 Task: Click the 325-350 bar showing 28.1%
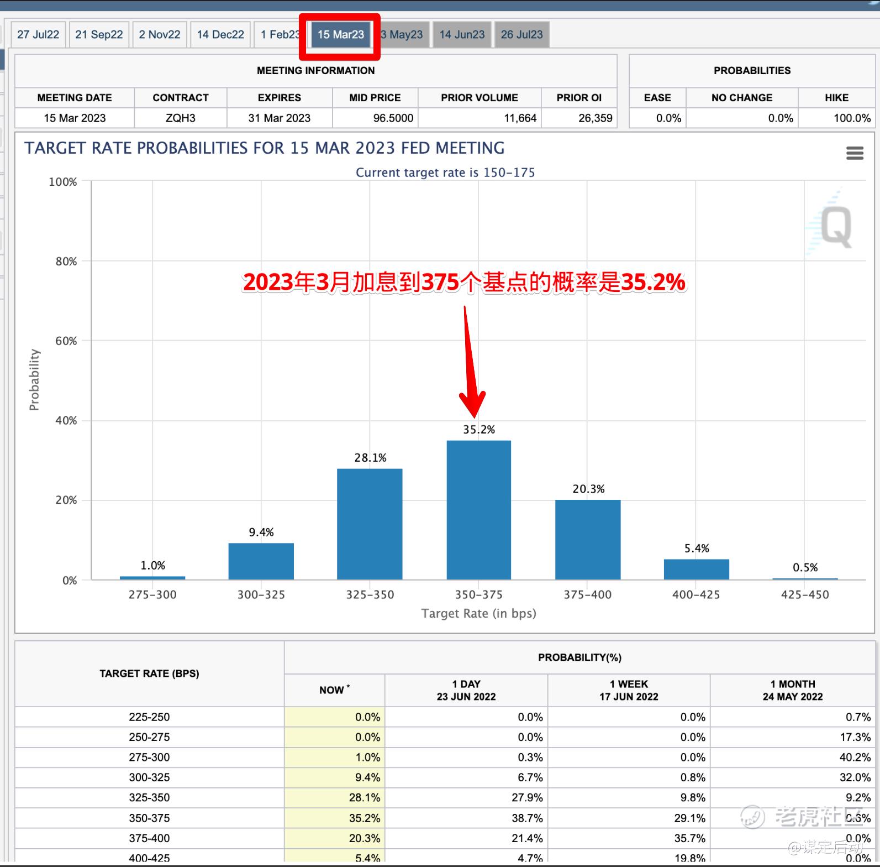click(370, 524)
